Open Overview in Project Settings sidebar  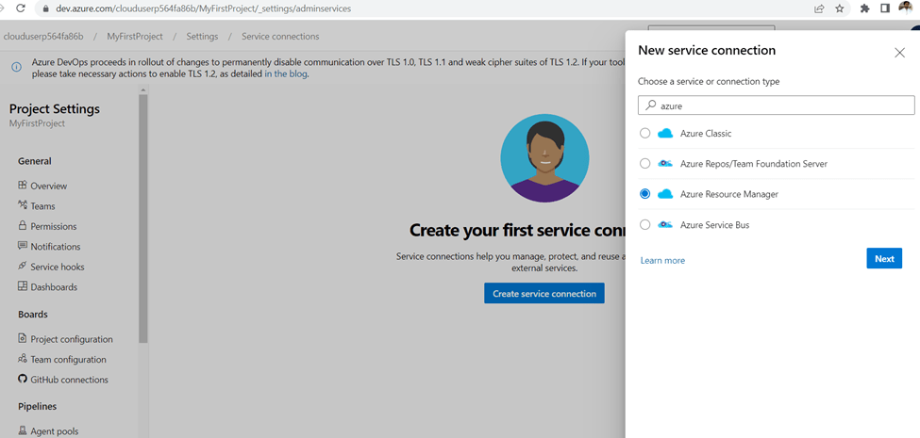pos(48,187)
